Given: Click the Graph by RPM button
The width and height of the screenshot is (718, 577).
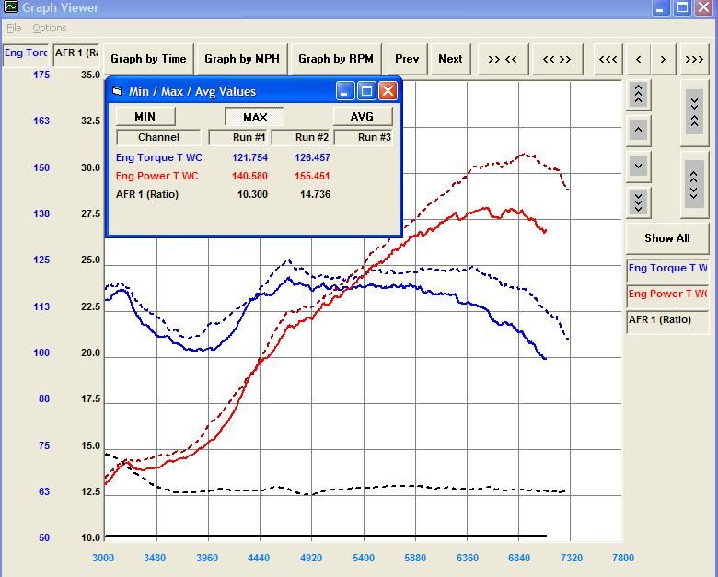Looking at the screenshot, I should point(335,59).
